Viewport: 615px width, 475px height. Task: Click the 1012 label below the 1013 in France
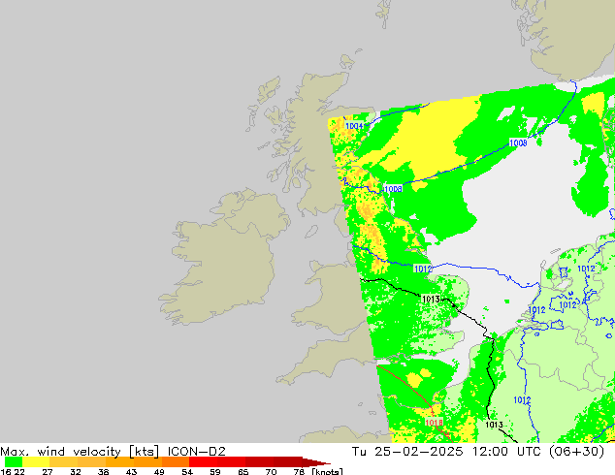pos(522,400)
